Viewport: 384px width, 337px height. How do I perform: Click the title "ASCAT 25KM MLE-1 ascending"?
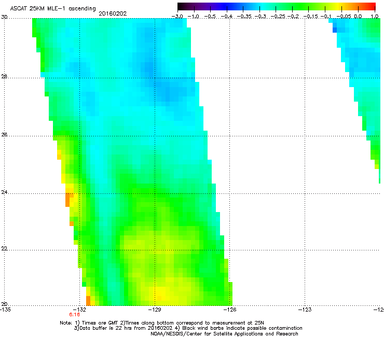coord(53,9)
